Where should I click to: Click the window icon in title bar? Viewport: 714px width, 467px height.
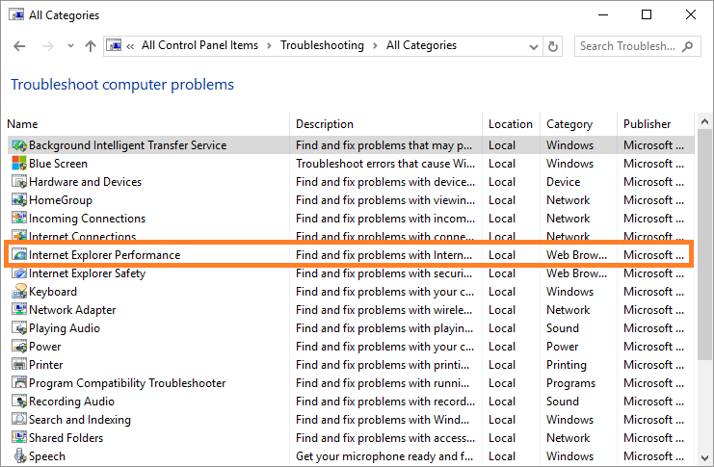[x=16, y=14]
